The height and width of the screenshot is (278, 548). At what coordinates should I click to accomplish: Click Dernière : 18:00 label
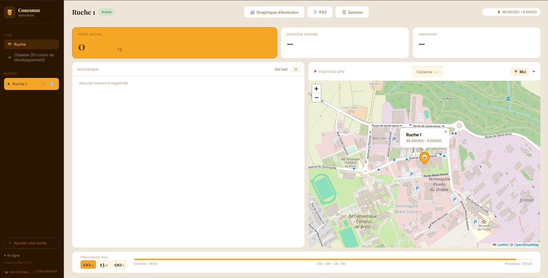(146, 264)
